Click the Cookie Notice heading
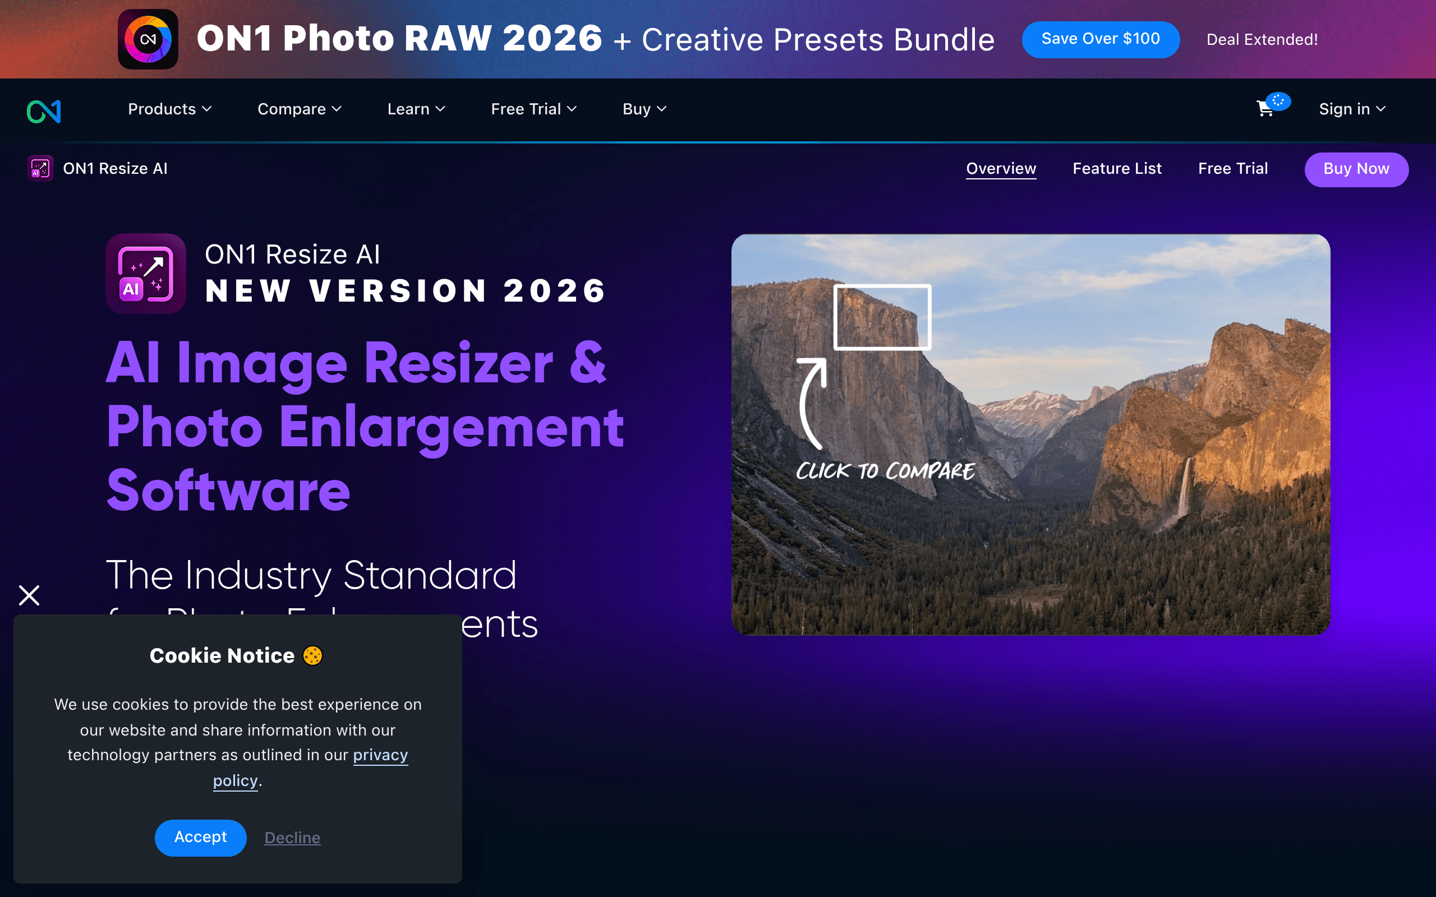The image size is (1436, 897). click(x=222, y=655)
